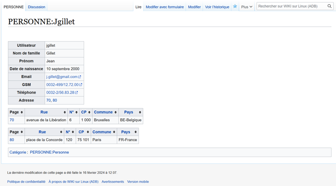The image size is (336, 186).
Task: Sort Bruxelles table by CP arrows
Action: (x=89, y=112)
